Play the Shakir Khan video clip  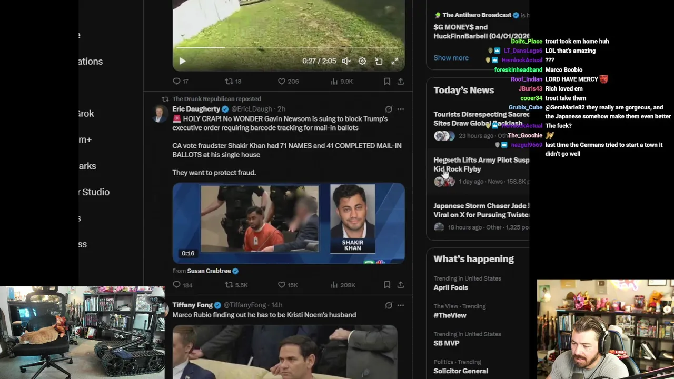289,223
